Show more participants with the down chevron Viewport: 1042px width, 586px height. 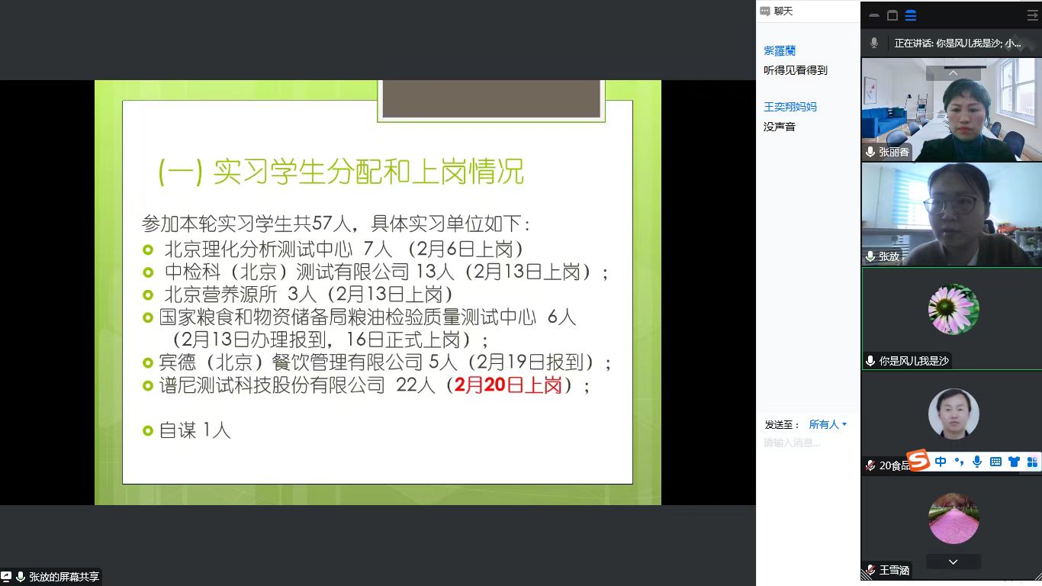click(953, 562)
